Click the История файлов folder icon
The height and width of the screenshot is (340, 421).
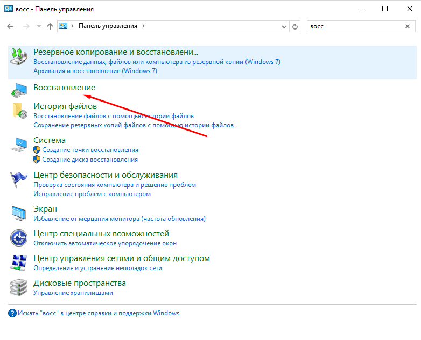click(x=19, y=111)
